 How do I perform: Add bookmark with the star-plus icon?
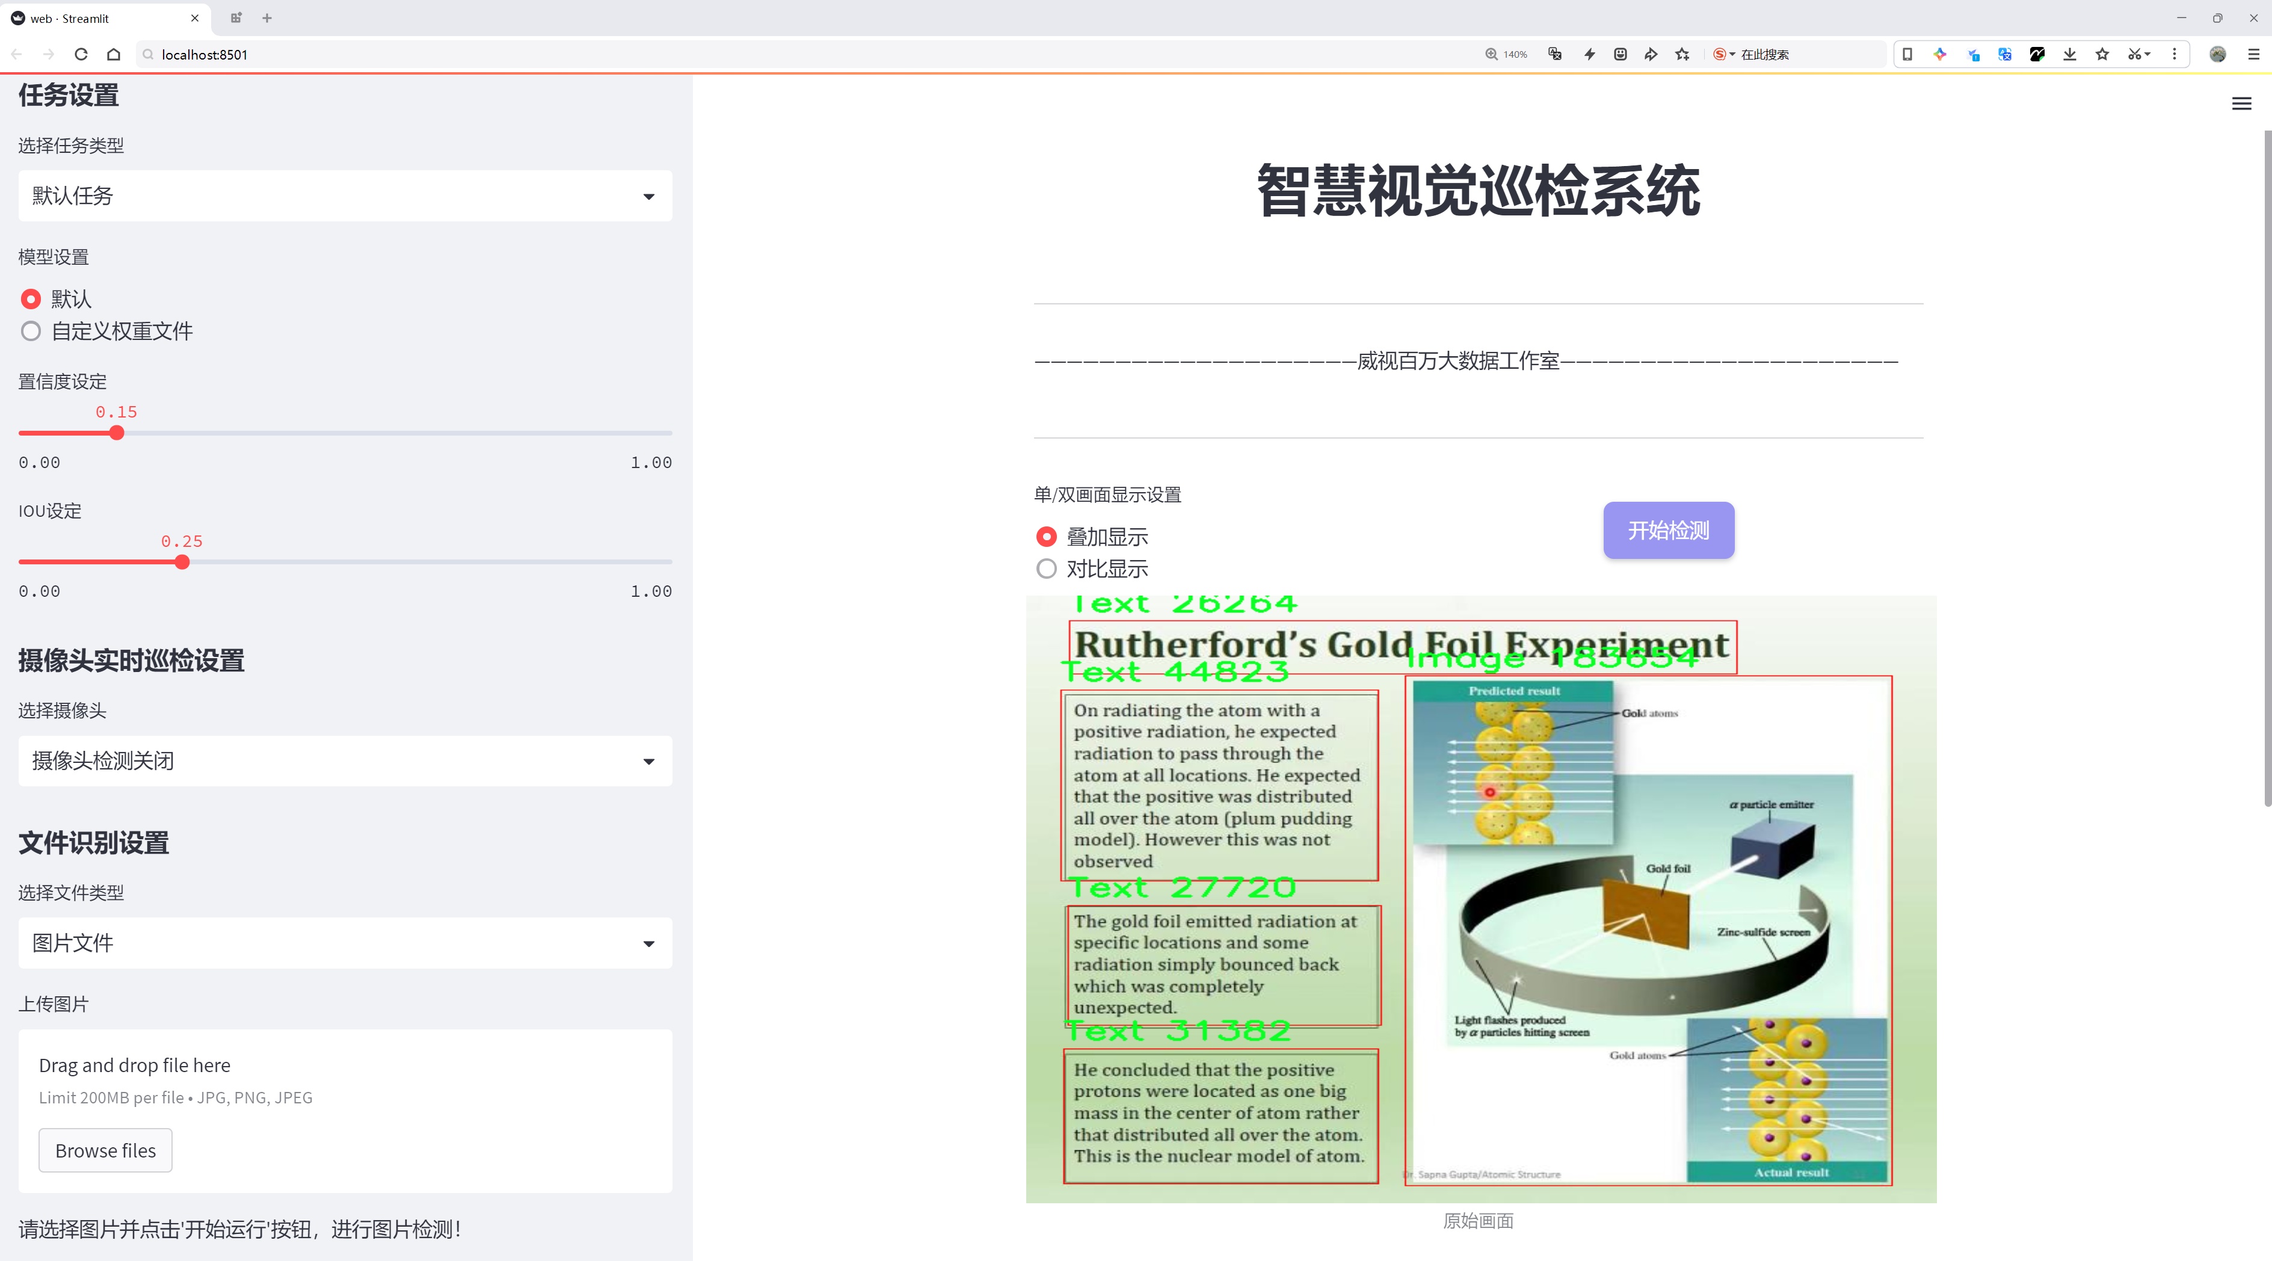pyautogui.click(x=1683, y=54)
